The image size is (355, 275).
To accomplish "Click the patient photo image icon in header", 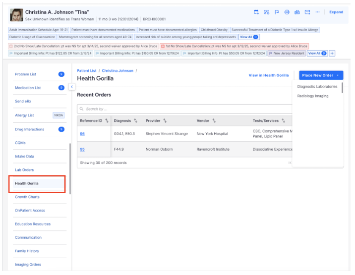I will coord(266,12).
